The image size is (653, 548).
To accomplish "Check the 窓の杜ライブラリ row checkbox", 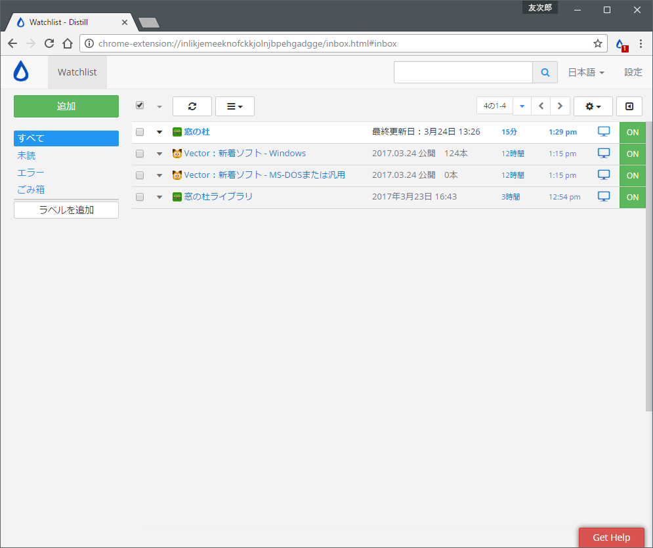I will click(140, 197).
